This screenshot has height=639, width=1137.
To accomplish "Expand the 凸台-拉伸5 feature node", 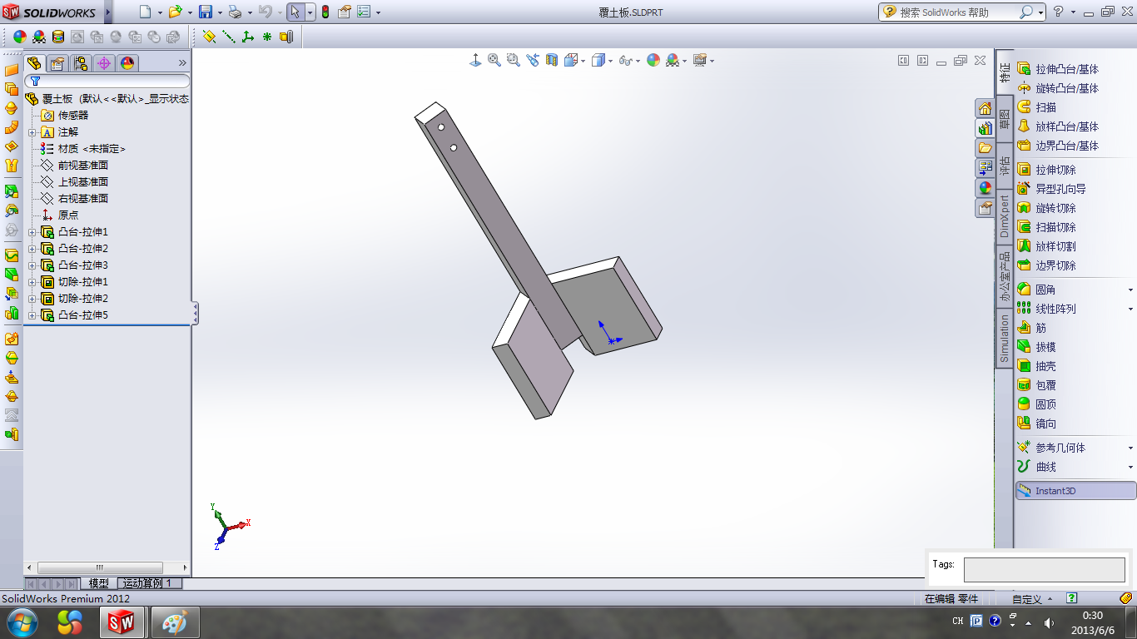I will coord(32,315).
